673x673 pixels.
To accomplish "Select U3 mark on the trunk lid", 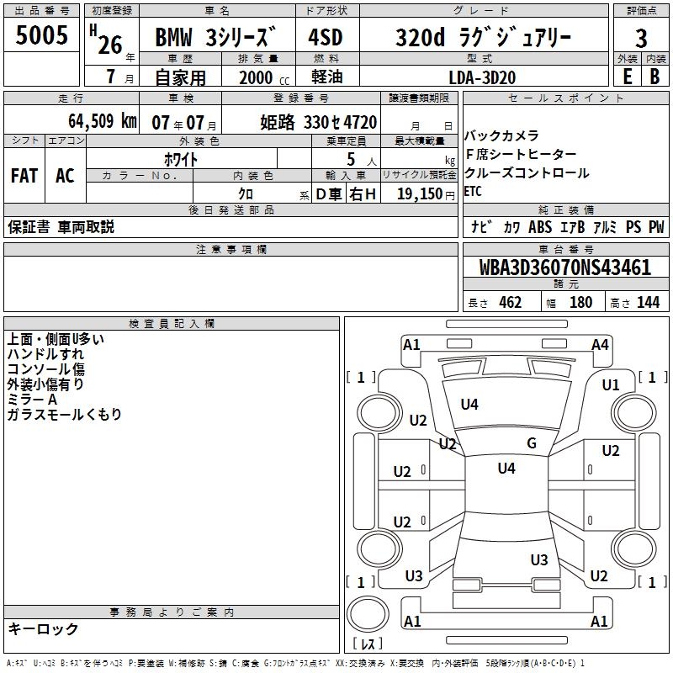I will point(539,560).
